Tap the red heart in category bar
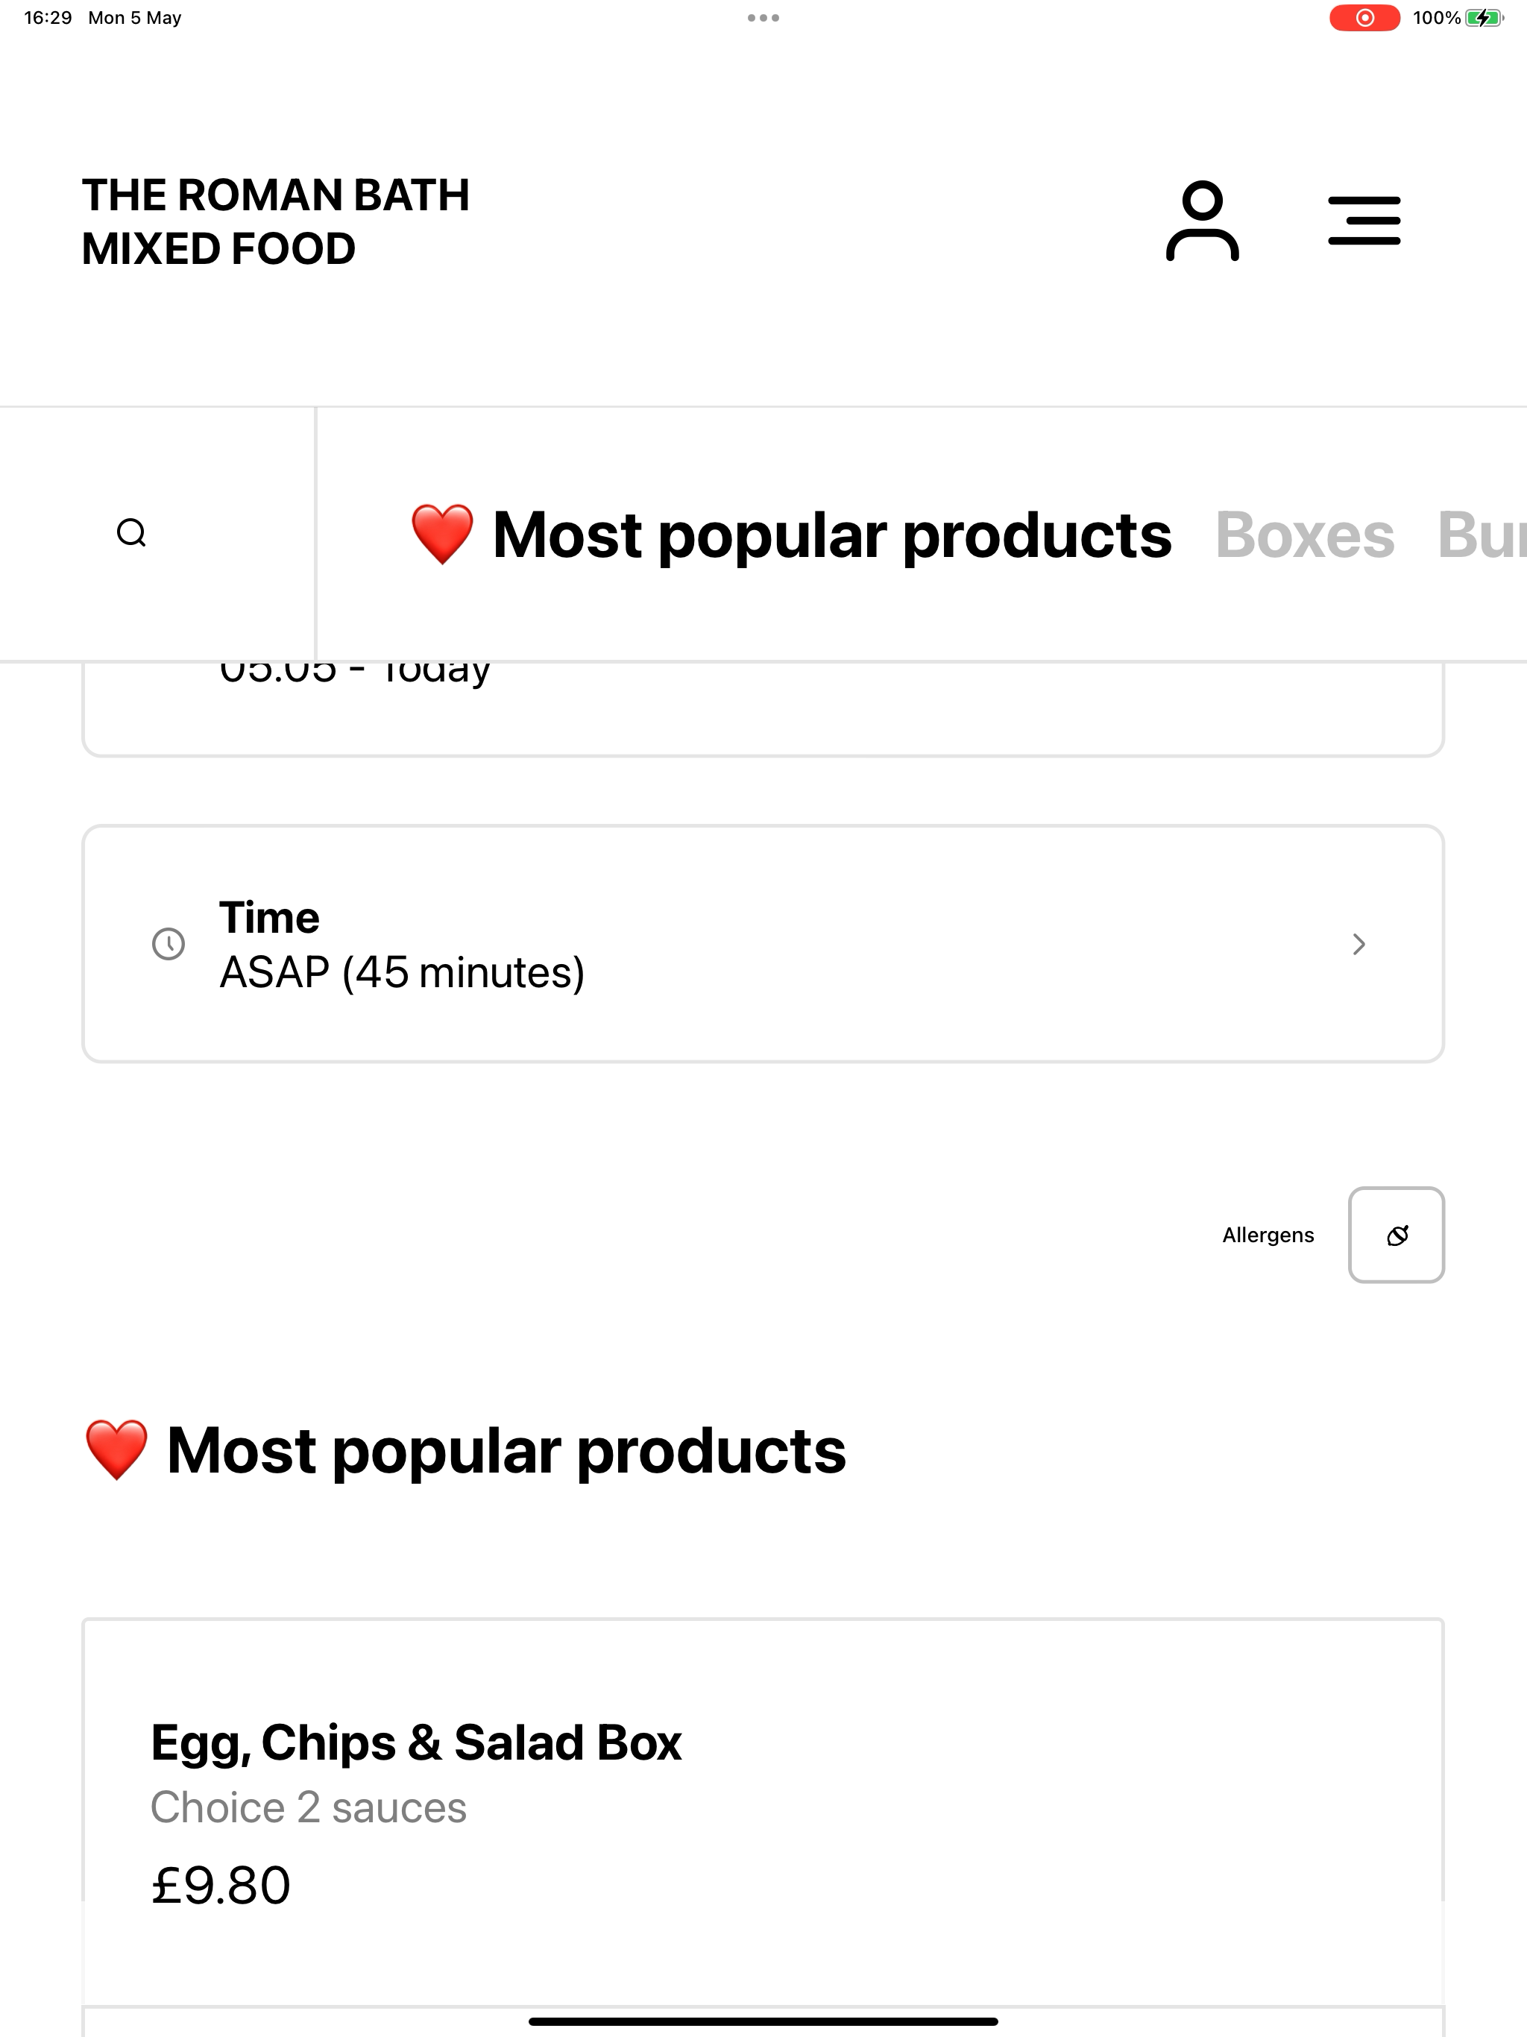 (442, 534)
